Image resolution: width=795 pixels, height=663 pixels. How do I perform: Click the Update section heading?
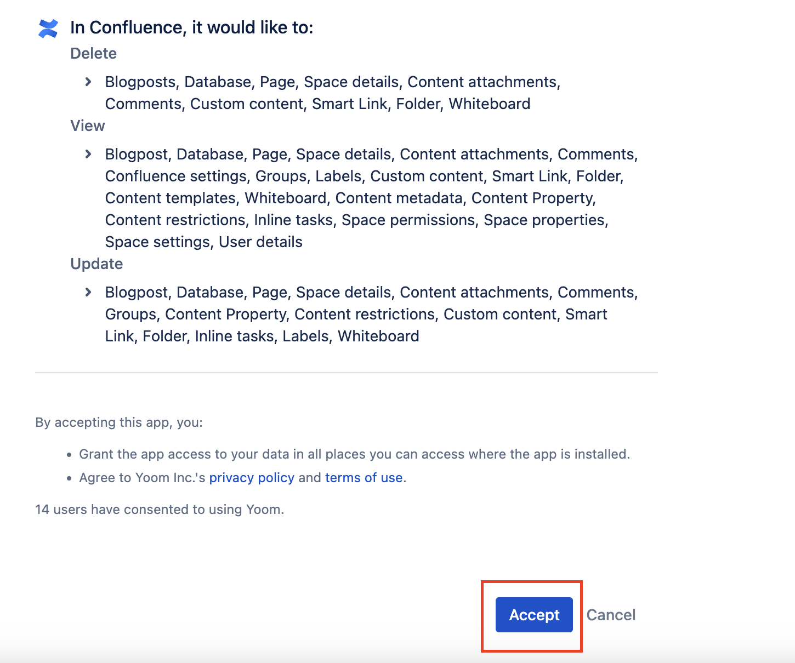pos(96,264)
